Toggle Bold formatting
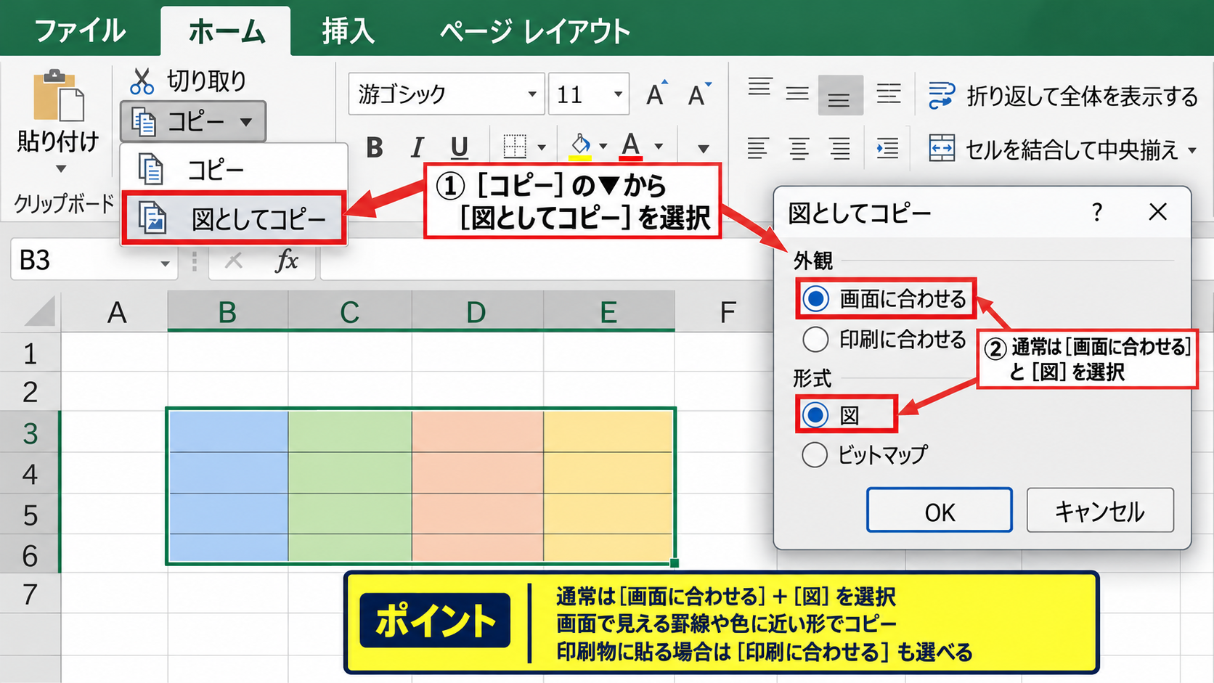Image resolution: width=1214 pixels, height=683 pixels. (375, 147)
